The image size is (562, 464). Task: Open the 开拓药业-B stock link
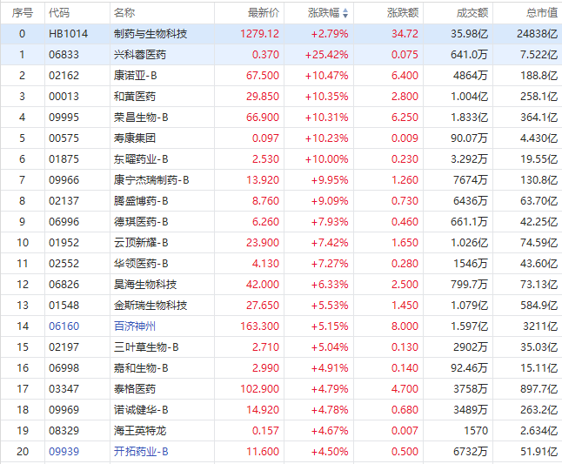141,452
